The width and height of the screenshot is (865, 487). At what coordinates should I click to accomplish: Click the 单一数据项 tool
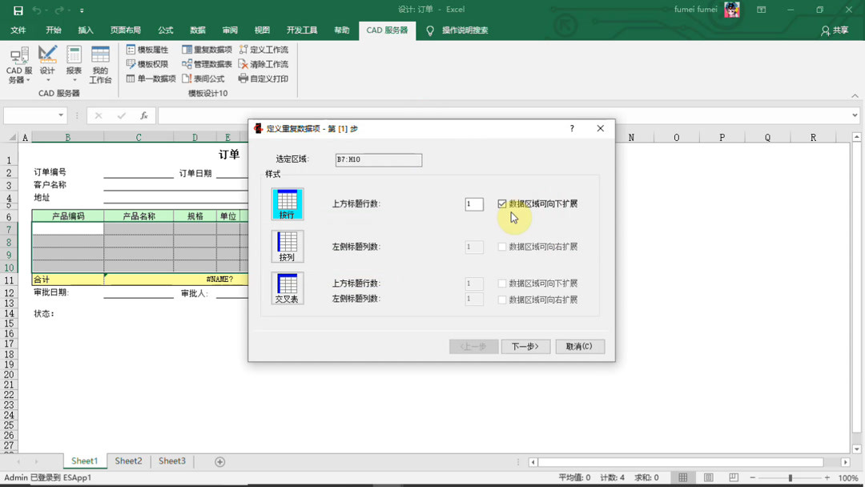[148, 78]
